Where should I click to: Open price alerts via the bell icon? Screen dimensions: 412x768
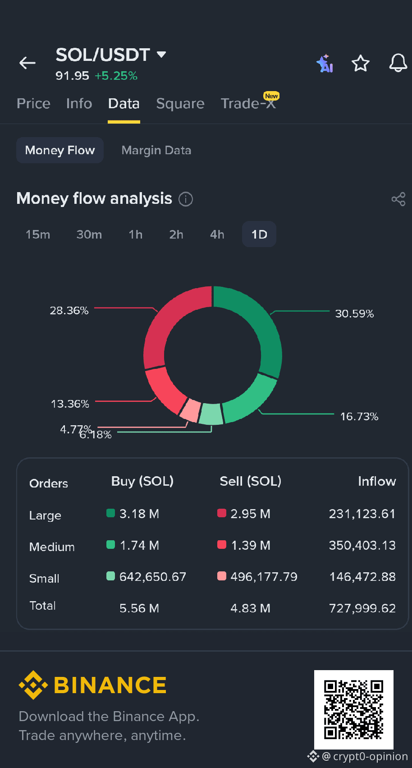coord(398,63)
